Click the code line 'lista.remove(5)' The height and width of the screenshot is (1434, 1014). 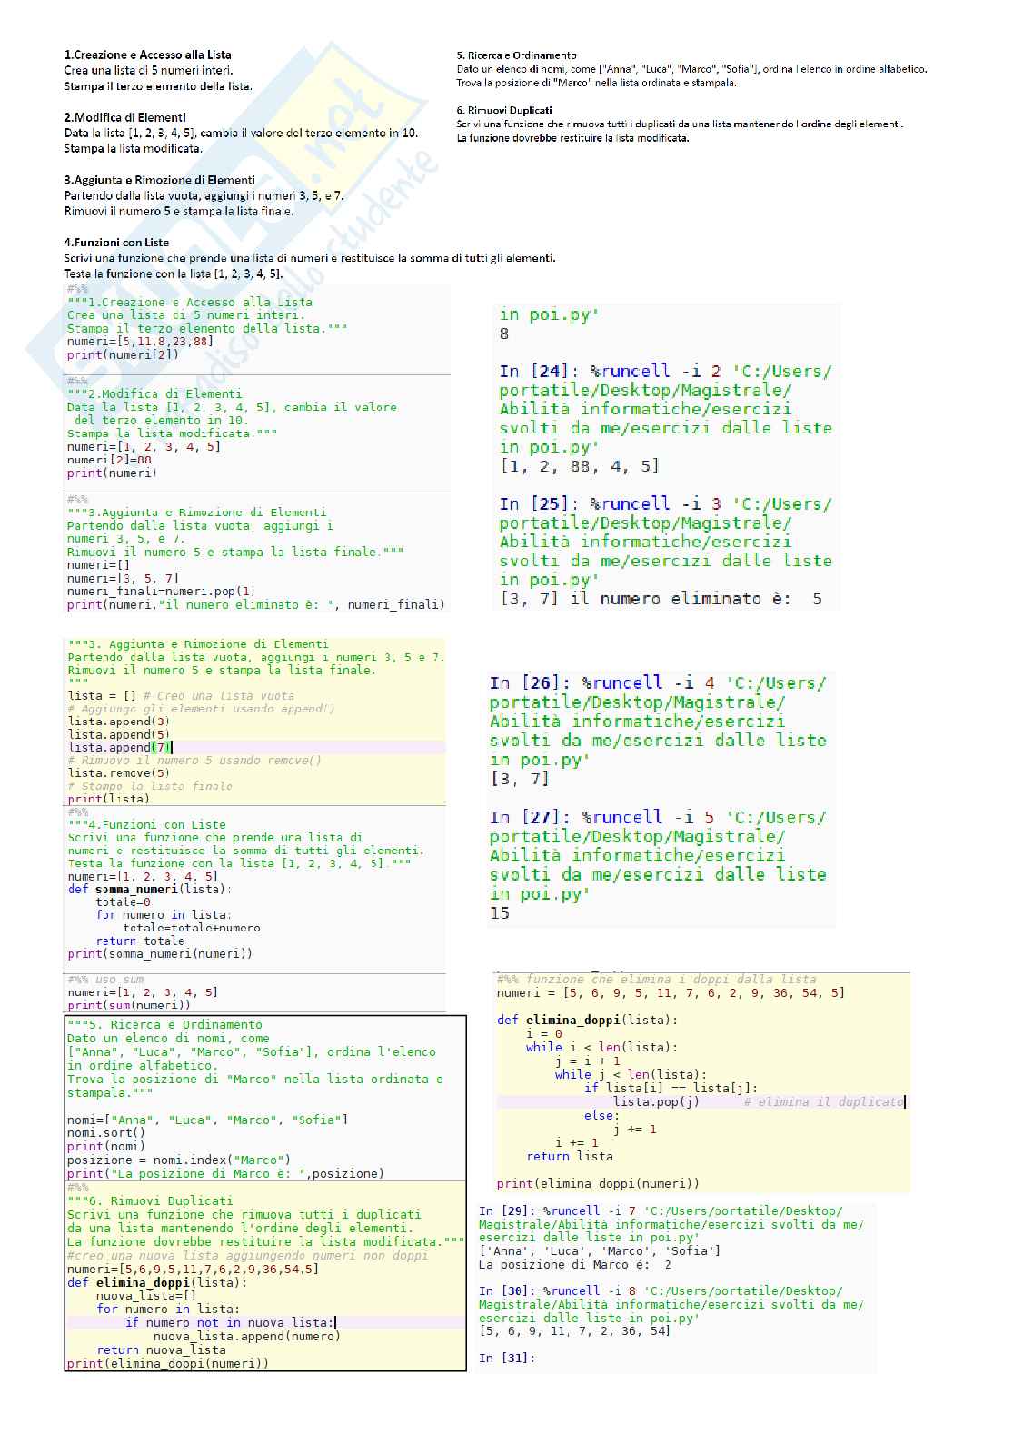(x=118, y=773)
